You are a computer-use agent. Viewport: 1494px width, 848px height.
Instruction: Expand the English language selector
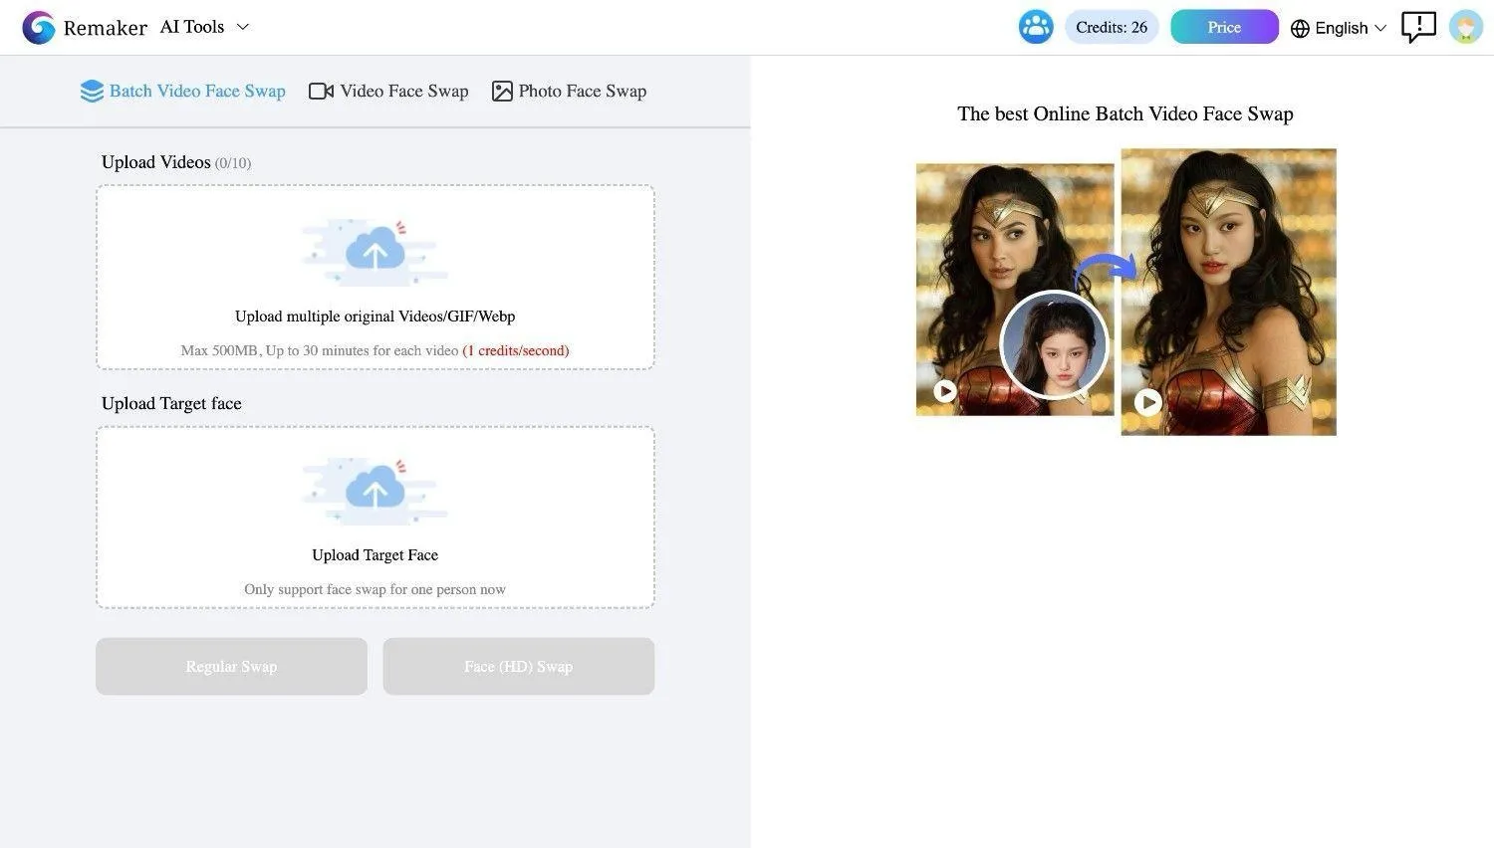(1339, 28)
